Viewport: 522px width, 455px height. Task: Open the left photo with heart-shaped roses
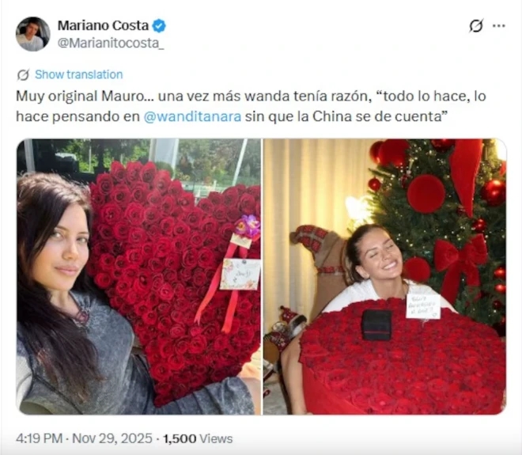138,276
